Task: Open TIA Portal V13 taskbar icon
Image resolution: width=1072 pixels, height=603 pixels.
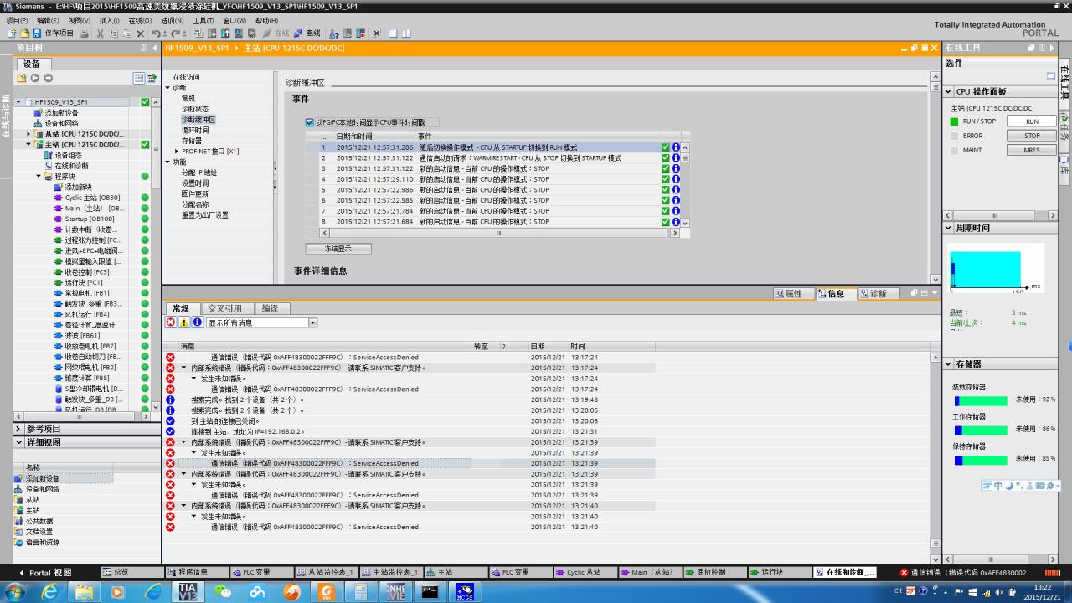Action: click(x=186, y=591)
